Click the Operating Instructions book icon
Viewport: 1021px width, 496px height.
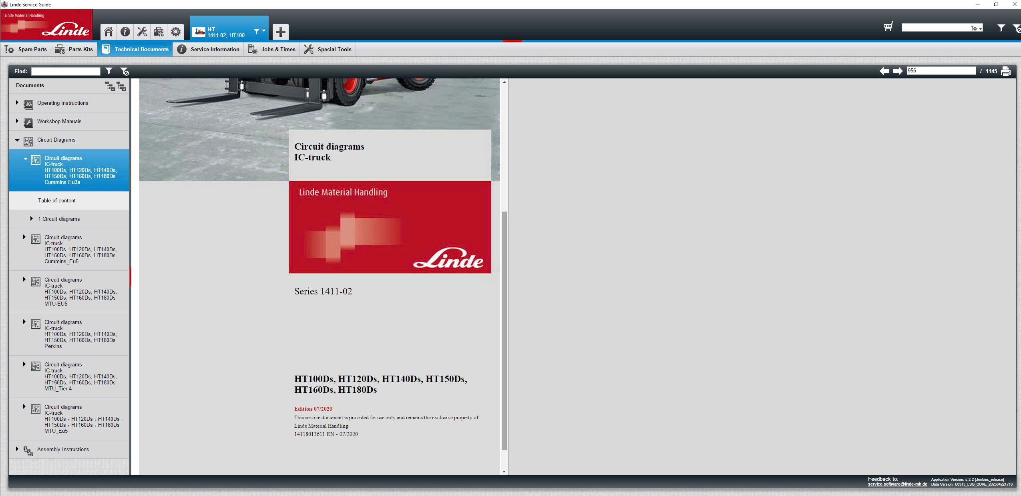(x=28, y=104)
